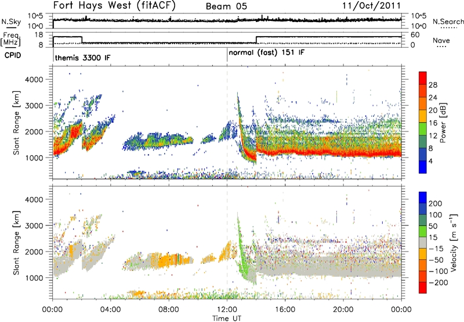Click the 'Velocity [m s⁻¹]' color bar label
The height and width of the screenshot is (322, 464).
453,242
